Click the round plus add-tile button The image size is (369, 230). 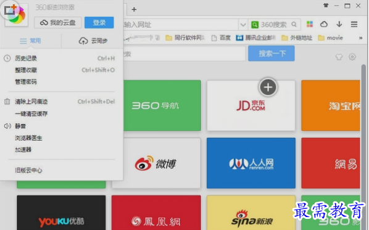coord(268,87)
